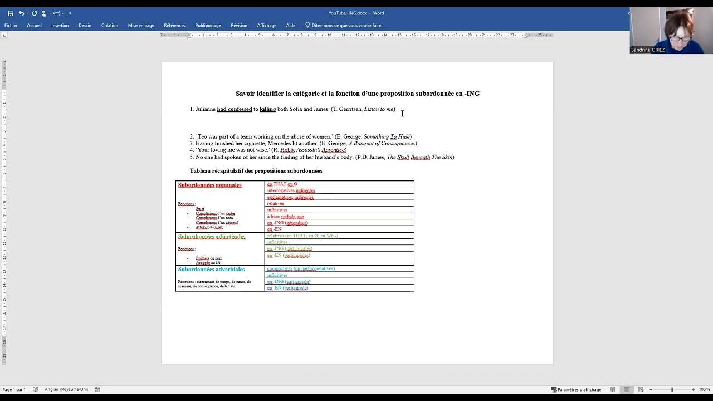The height and width of the screenshot is (401, 713).
Task: Expand the page break options dropdown arrow
Action: pyautogui.click(x=62, y=13)
